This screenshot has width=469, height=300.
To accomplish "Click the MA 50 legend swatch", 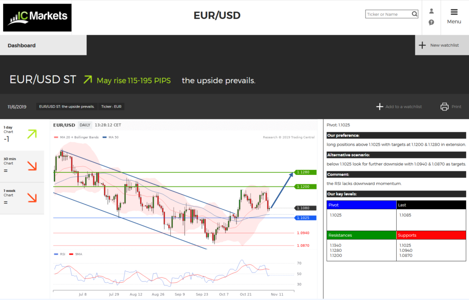I will [105, 137].
